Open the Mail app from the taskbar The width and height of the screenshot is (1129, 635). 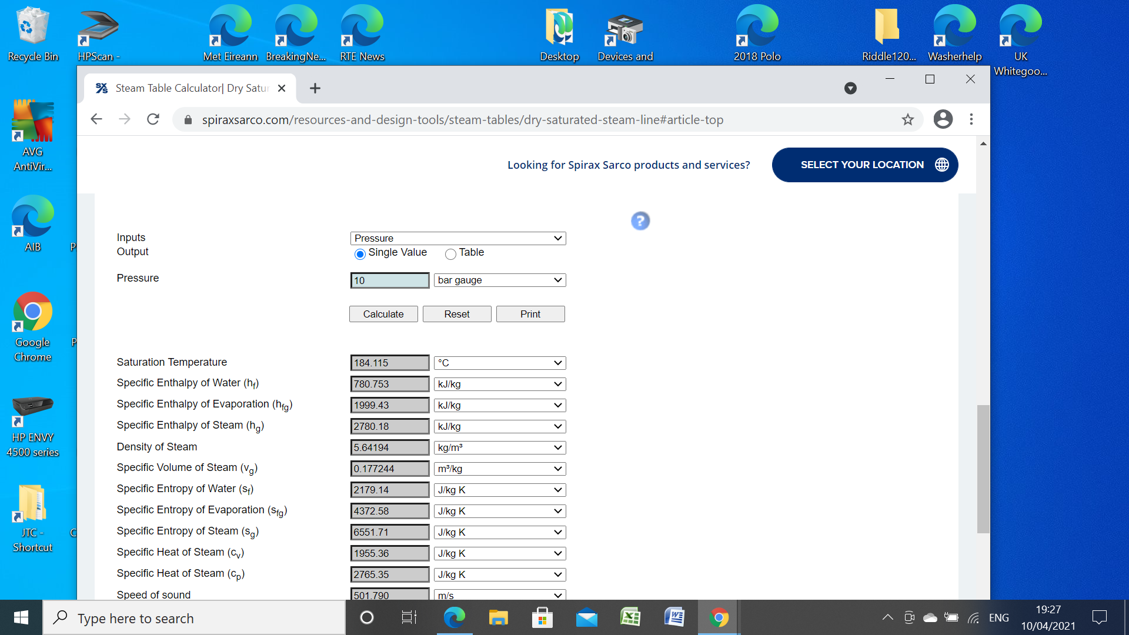[586, 617]
